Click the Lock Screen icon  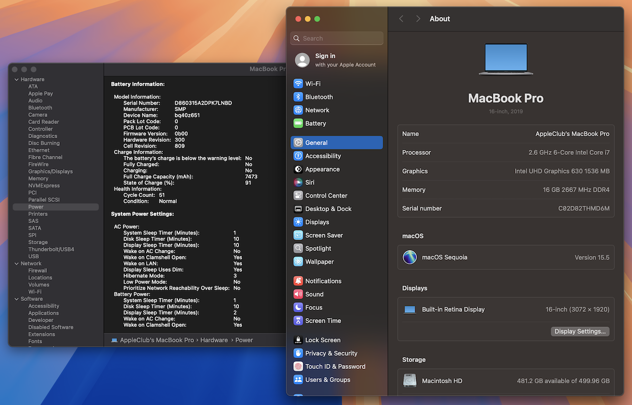click(x=298, y=340)
